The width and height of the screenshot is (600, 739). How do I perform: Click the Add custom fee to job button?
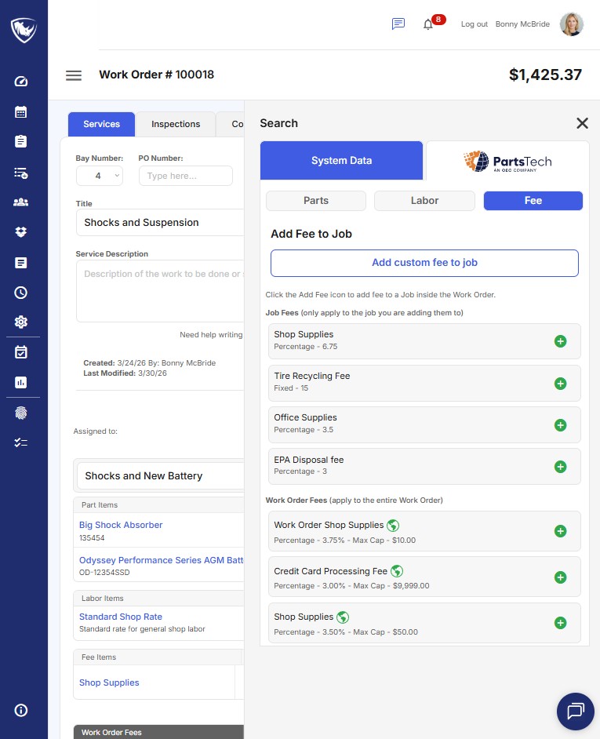[424, 262]
